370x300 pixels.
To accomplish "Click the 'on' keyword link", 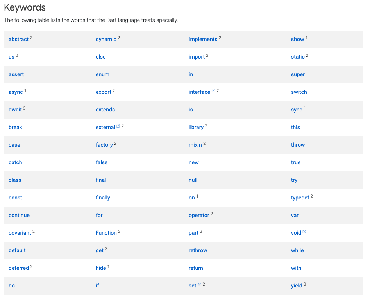I will click(191, 198).
